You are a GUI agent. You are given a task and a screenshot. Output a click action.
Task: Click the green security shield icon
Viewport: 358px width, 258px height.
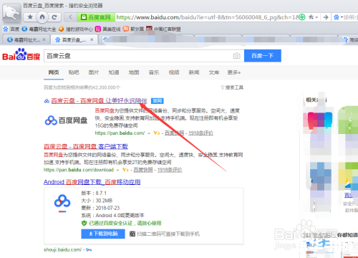pyautogui.click(x=84, y=224)
